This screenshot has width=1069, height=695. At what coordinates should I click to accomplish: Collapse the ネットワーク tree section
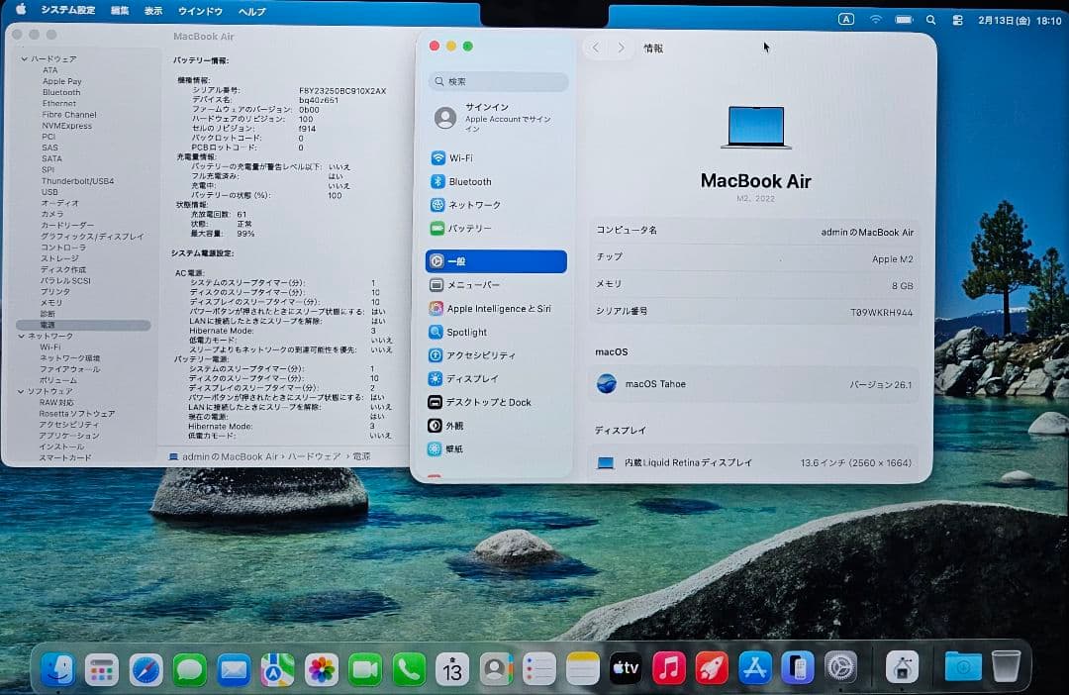pos(23,336)
